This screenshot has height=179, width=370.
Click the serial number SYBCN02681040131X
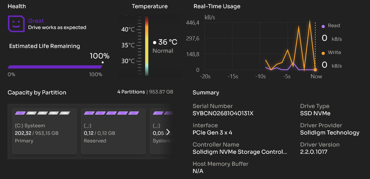point(223,113)
